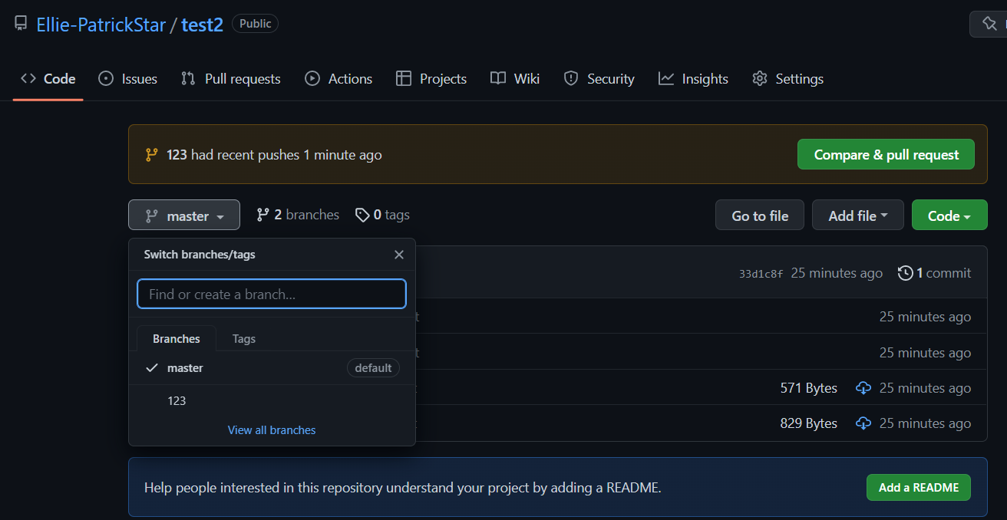Click the Wiki tab book icon
1007x520 pixels.
[498, 78]
